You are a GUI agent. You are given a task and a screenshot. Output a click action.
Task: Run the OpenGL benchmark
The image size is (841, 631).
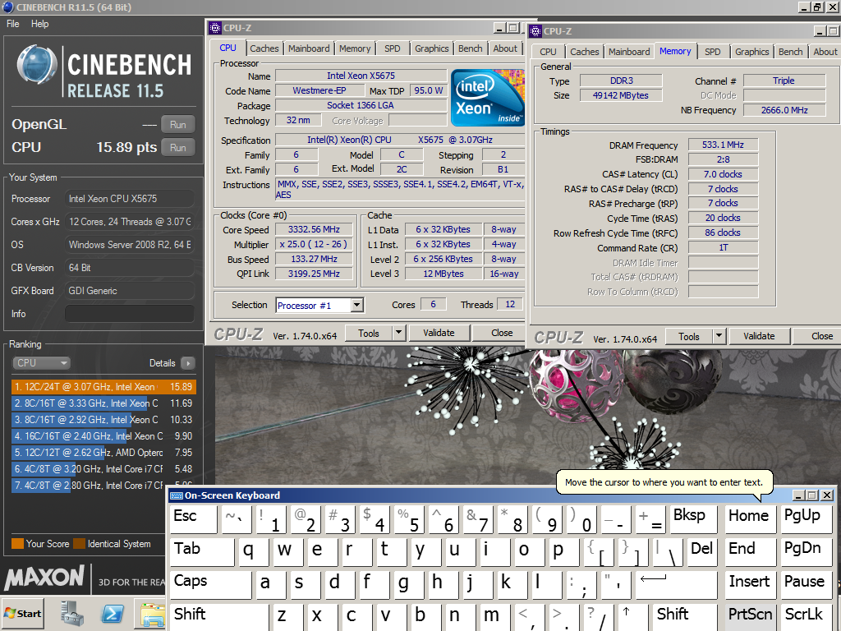tap(177, 125)
